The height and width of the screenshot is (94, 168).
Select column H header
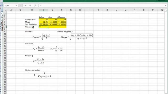pyautogui.click(x=80, y=10)
